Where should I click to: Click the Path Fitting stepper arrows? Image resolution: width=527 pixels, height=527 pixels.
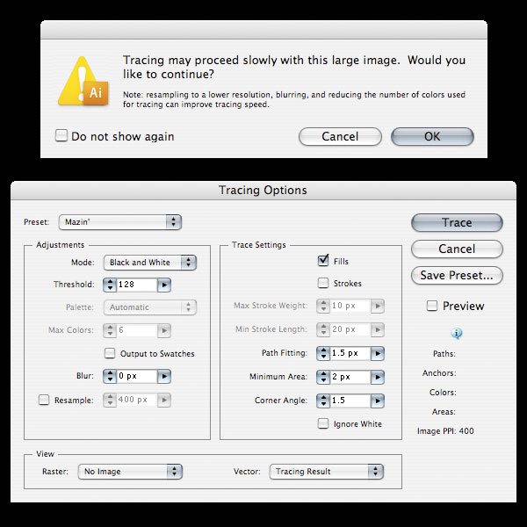coord(323,353)
